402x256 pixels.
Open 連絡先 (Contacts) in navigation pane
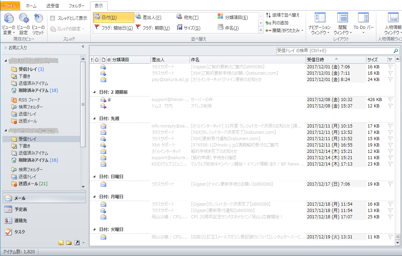21,220
